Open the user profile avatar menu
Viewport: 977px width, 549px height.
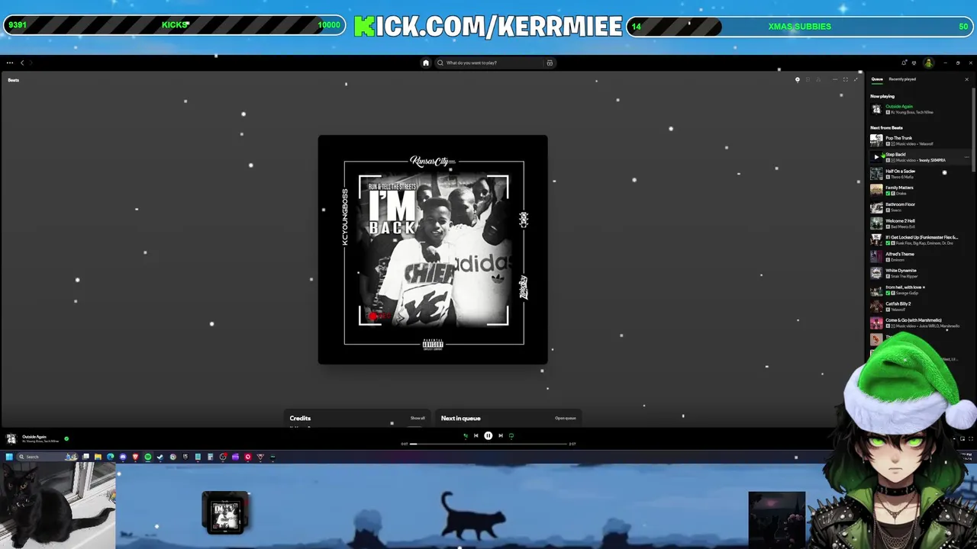point(929,63)
